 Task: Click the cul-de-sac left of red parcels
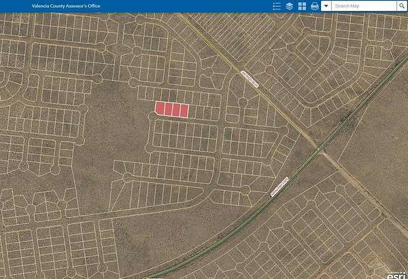point(151,117)
